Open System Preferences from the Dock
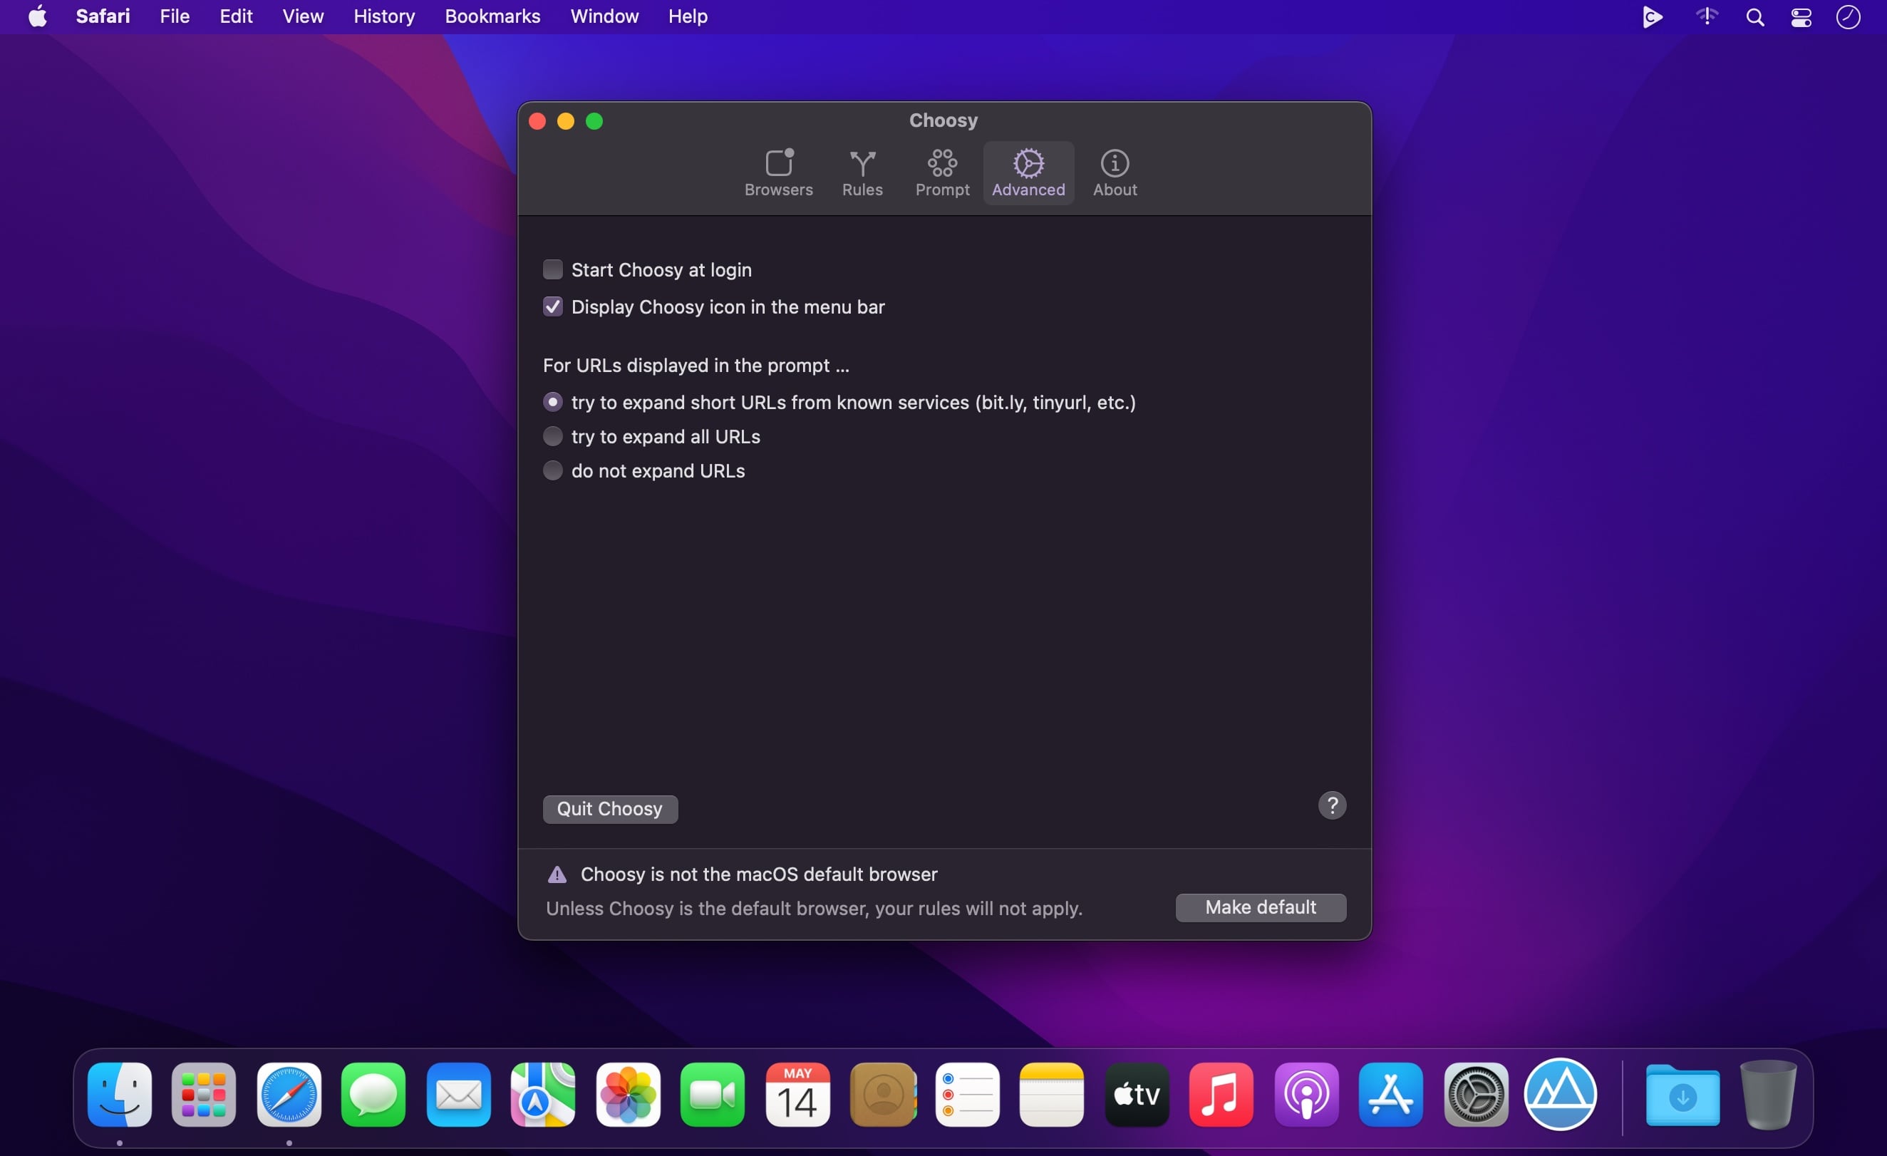The height and width of the screenshot is (1156, 1887). 1476,1094
